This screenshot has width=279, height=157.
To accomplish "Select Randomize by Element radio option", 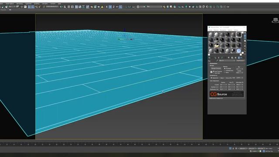I will pos(225,78).
